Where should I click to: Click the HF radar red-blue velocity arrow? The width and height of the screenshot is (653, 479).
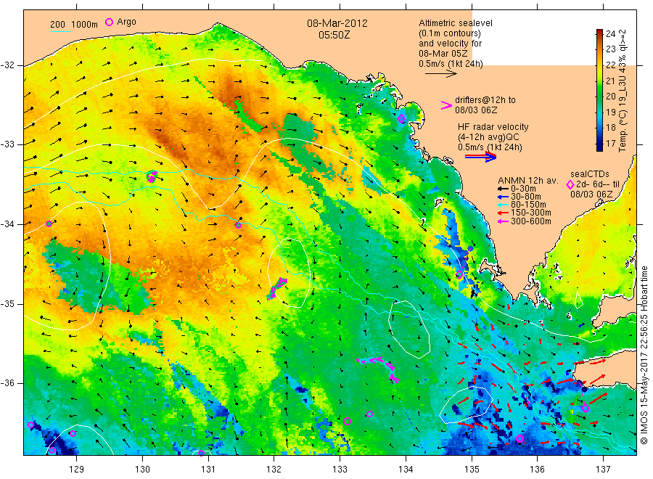pos(480,157)
